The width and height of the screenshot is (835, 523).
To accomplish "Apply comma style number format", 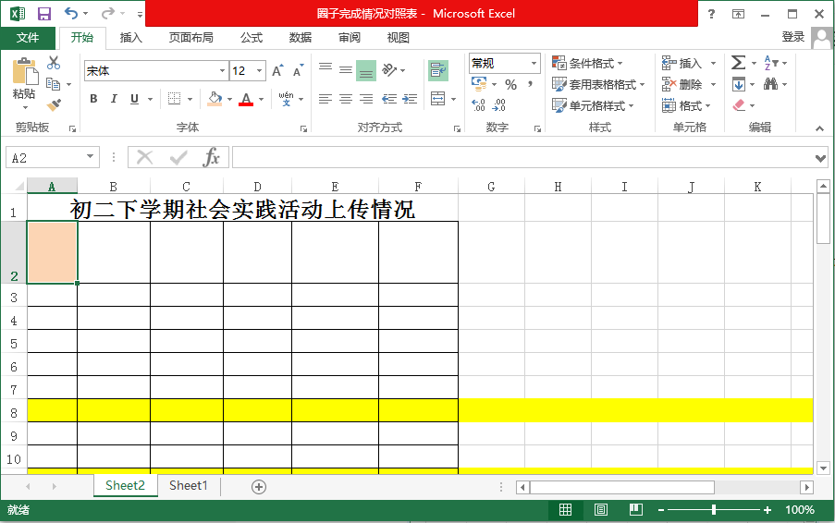I will coord(531,84).
